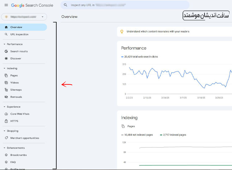Click the Videos icon in sidebar
The width and height of the screenshot is (232, 170).
coord(6,83)
